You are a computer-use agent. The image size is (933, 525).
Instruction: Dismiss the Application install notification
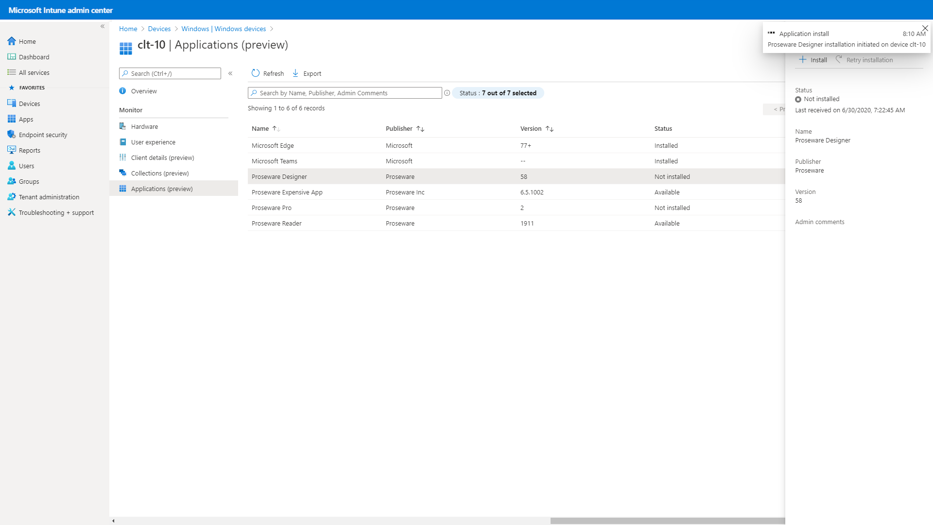[x=925, y=28]
